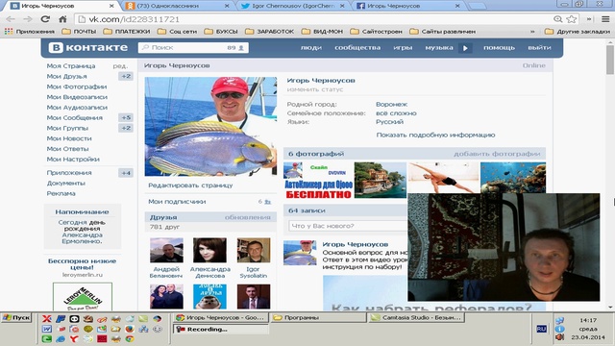Open Мои Настройки in left menu
The width and height of the screenshot is (615, 346).
tap(73, 160)
